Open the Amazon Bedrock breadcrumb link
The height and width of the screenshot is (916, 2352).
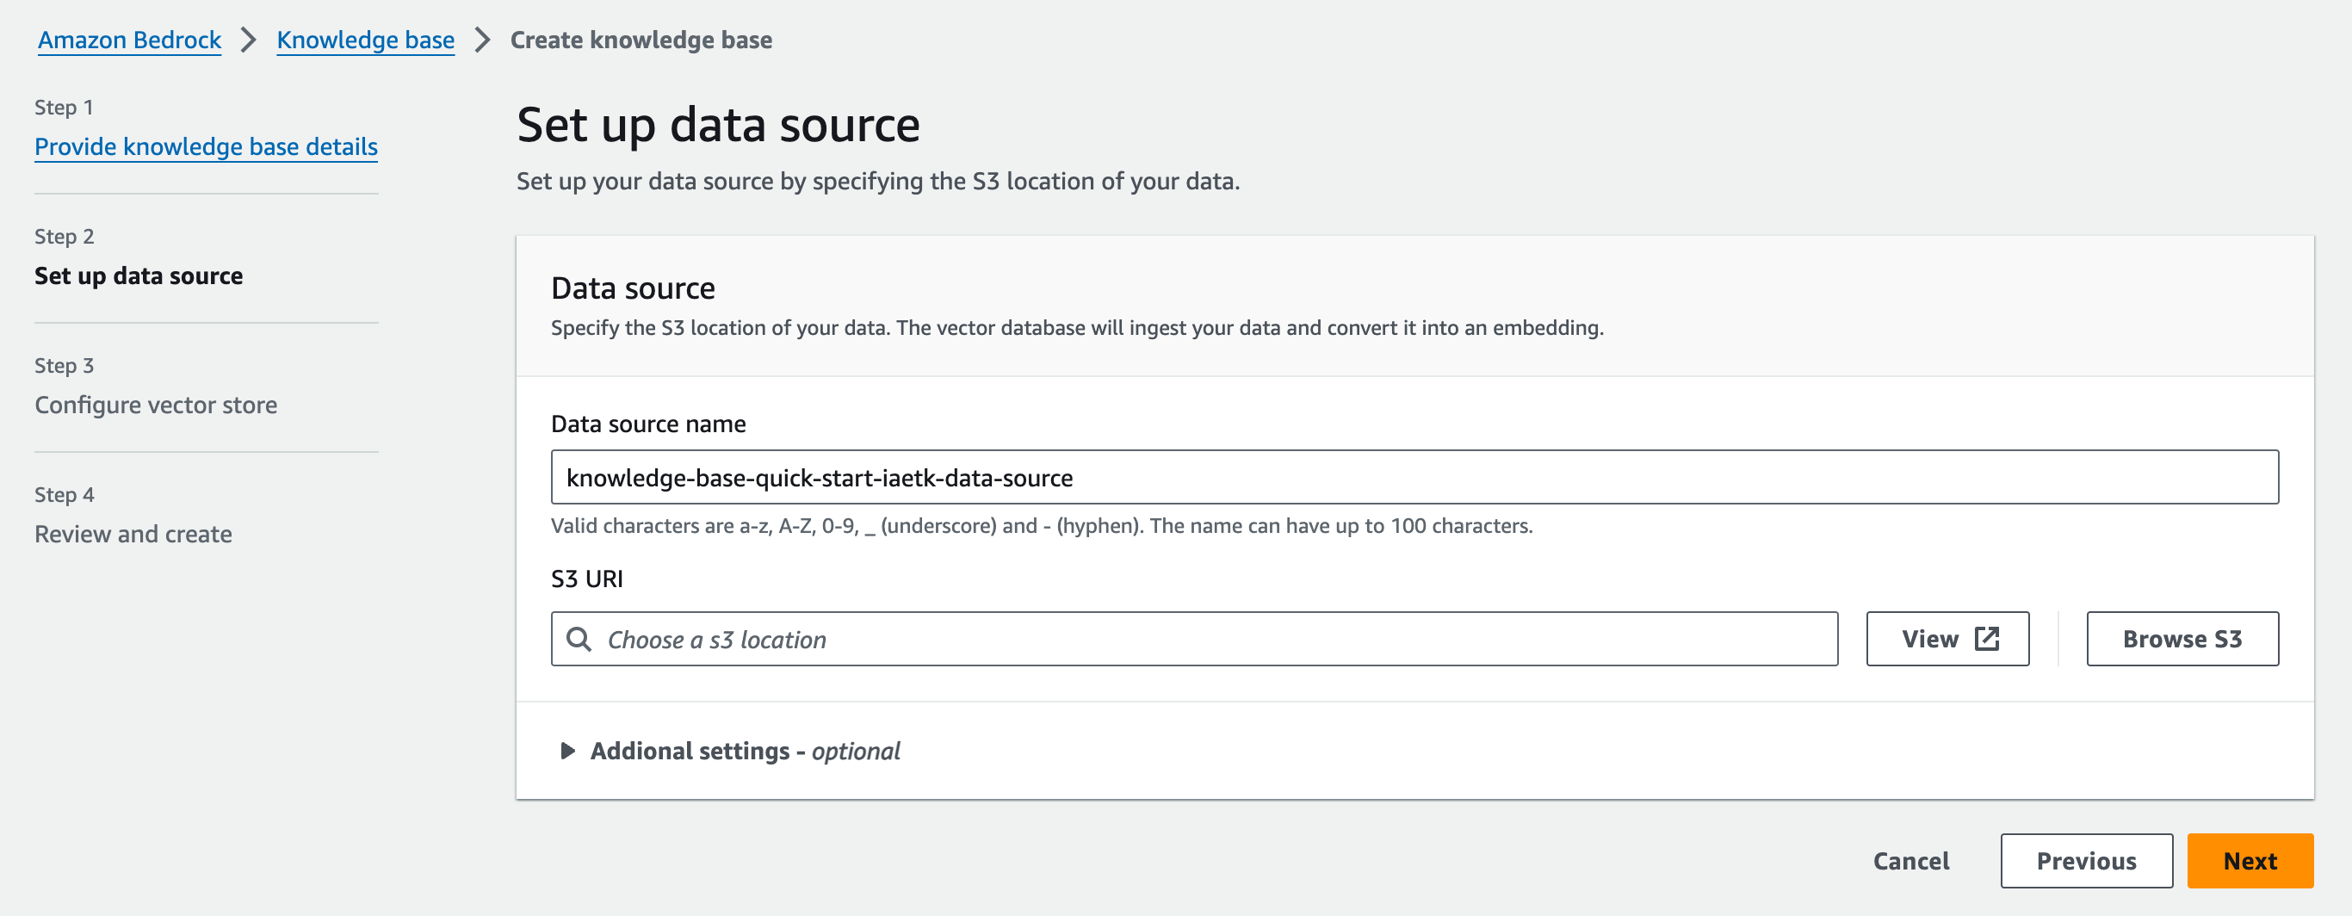point(130,40)
